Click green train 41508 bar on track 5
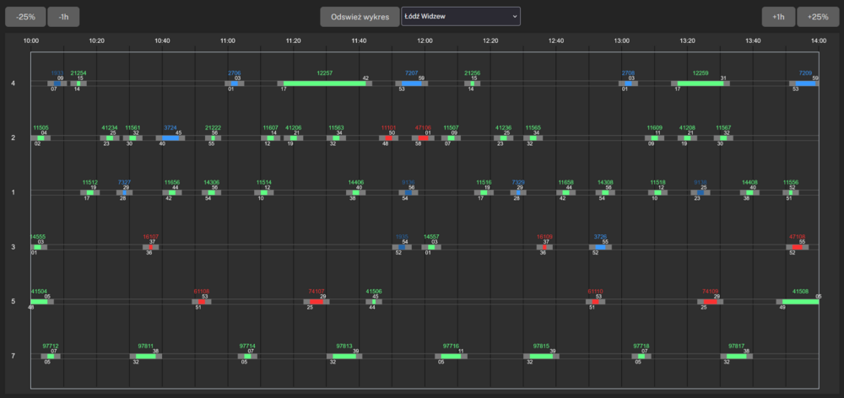The height and width of the screenshot is (398, 844). click(x=800, y=301)
